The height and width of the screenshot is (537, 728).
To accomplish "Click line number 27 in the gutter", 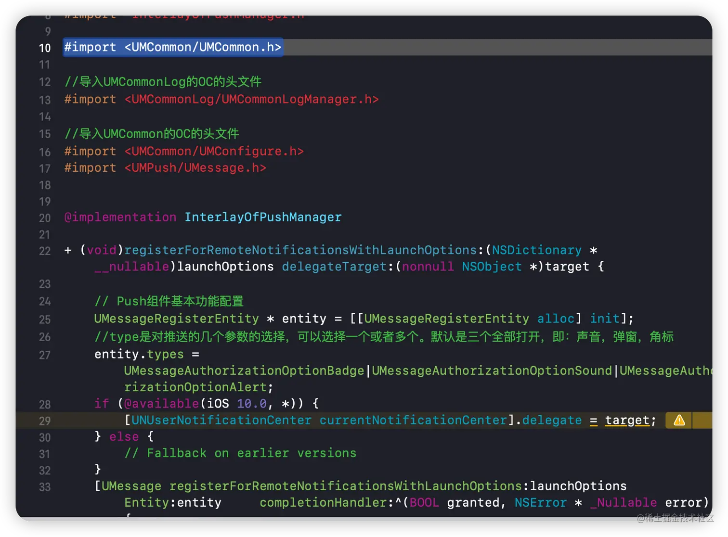I will point(45,355).
